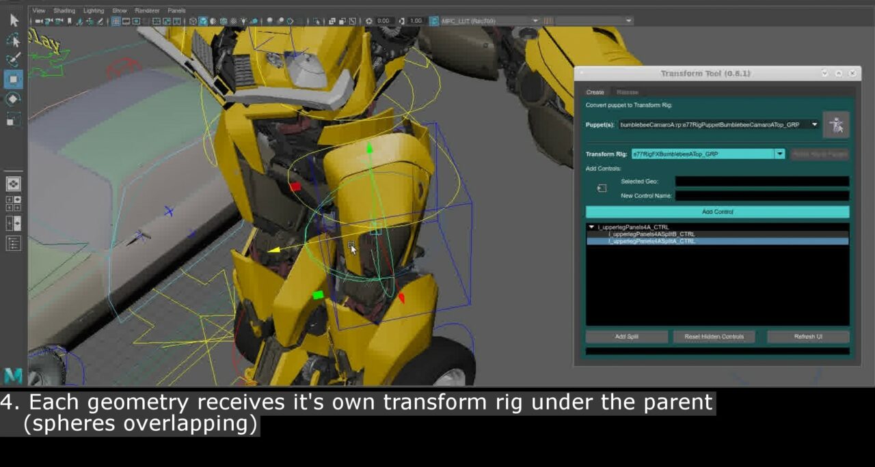Image resolution: width=875 pixels, height=467 pixels.
Task: Click the Maya logo icon
Action: 14,376
